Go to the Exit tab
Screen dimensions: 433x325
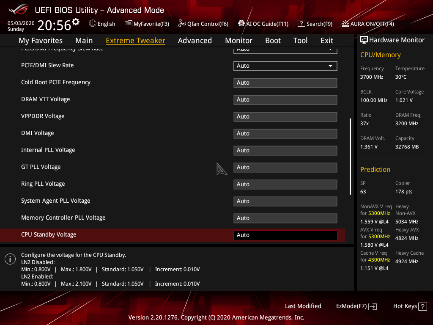[327, 41]
